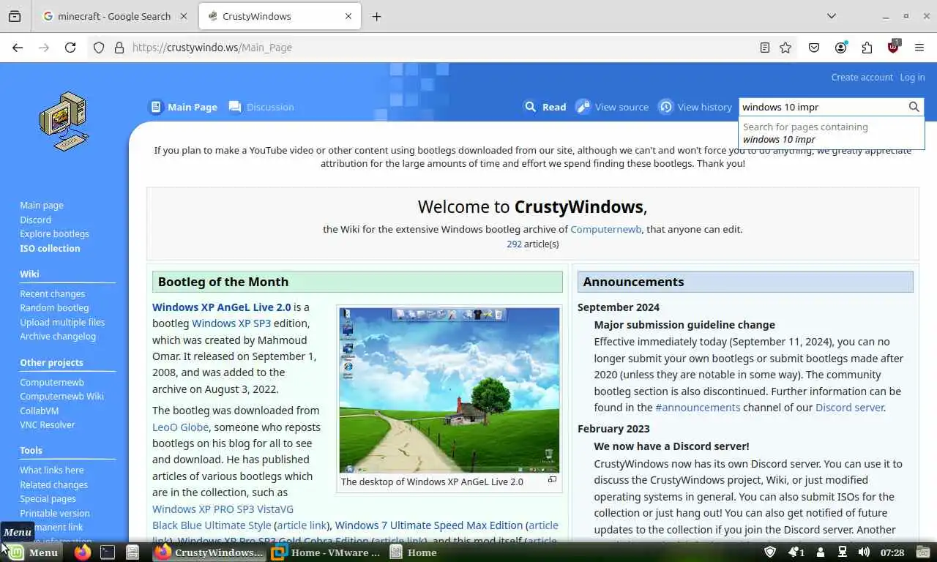Open Printable version link
Image resolution: width=937 pixels, height=562 pixels.
(x=55, y=513)
